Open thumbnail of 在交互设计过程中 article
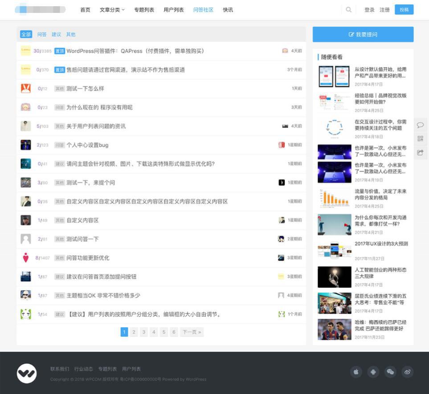 coord(335,129)
